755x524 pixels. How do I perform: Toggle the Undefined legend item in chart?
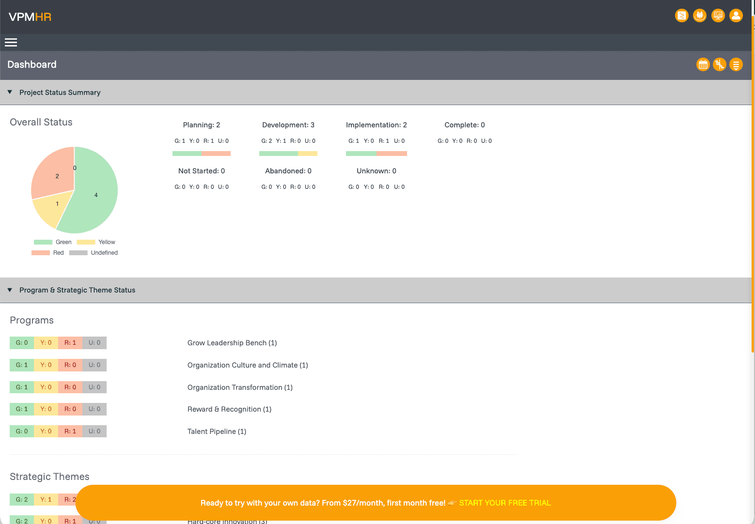94,253
